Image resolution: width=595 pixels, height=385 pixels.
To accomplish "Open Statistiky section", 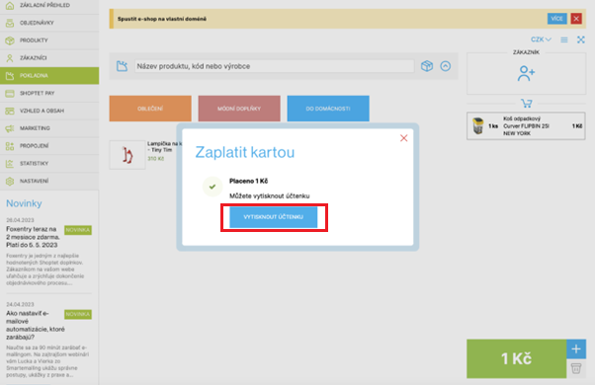I will tap(49, 163).
